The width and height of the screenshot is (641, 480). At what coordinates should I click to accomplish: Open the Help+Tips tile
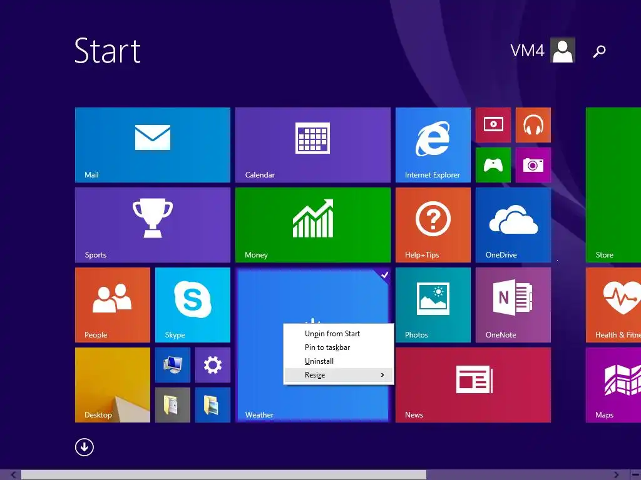433,225
